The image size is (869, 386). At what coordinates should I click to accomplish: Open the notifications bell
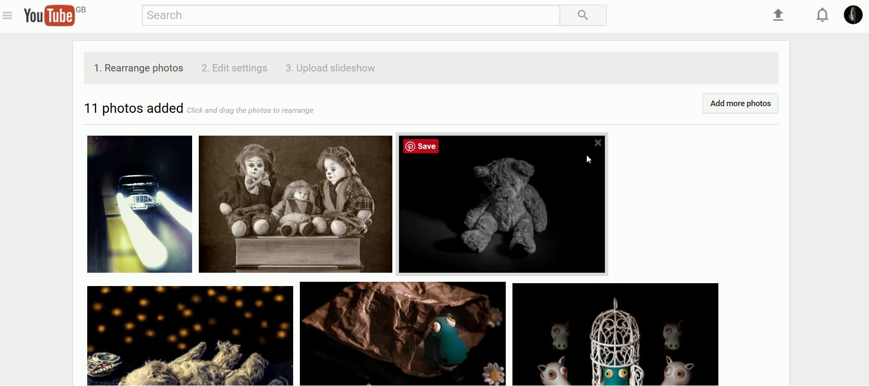[822, 15]
